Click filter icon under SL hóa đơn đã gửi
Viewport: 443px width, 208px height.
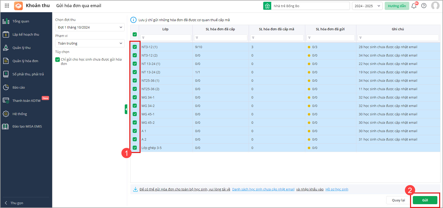point(309,38)
